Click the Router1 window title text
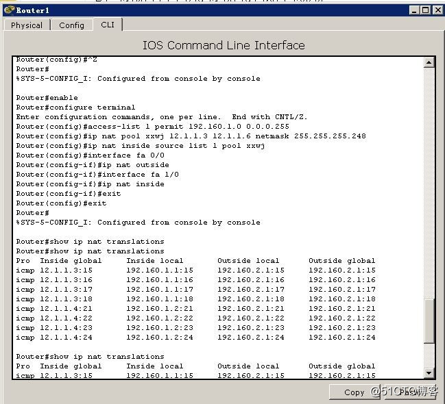Screen dimensions: 445x404 pyautogui.click(x=33, y=10)
